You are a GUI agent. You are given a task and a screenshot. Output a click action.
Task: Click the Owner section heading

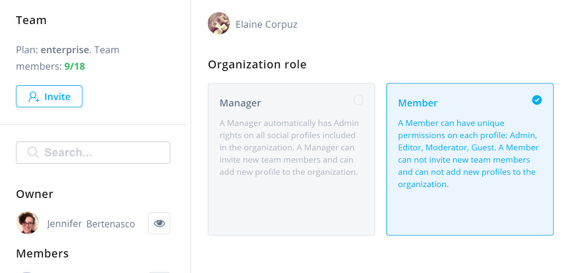coord(35,194)
